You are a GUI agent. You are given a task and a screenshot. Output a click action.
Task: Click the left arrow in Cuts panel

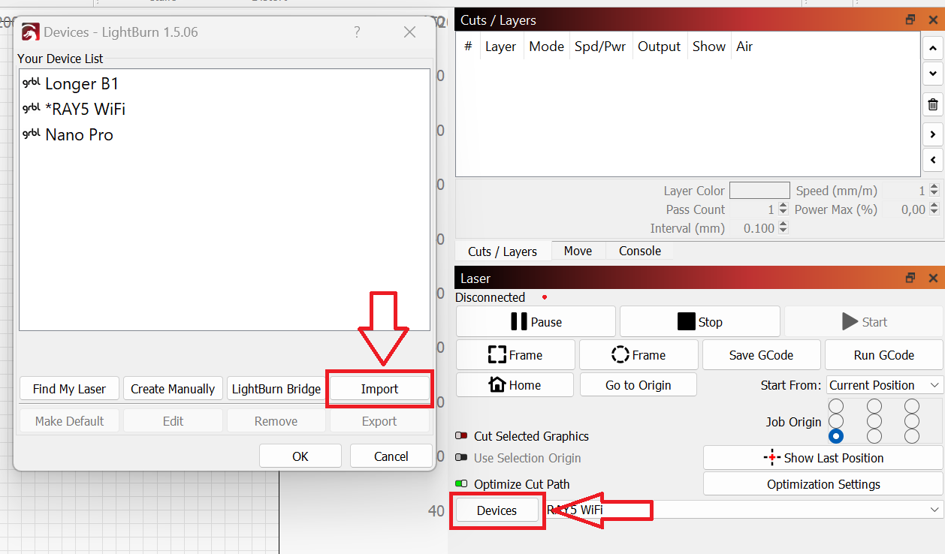click(932, 160)
